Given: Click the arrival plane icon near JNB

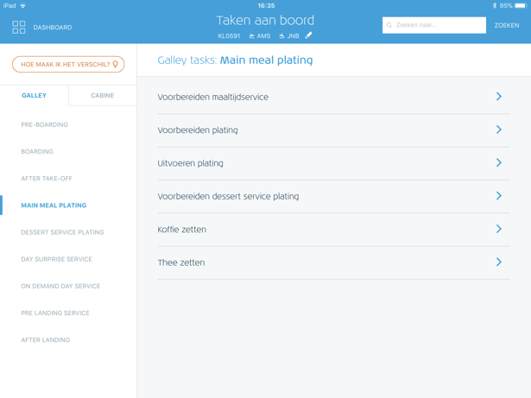Looking at the screenshot, I should 281,36.
